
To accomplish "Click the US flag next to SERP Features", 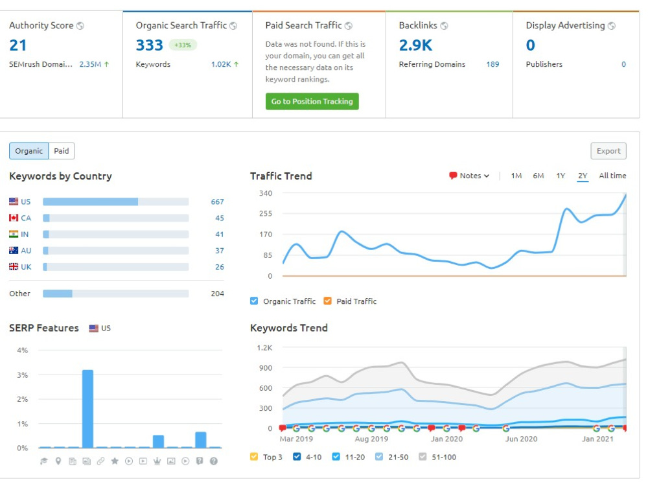I will pyautogui.click(x=94, y=329).
